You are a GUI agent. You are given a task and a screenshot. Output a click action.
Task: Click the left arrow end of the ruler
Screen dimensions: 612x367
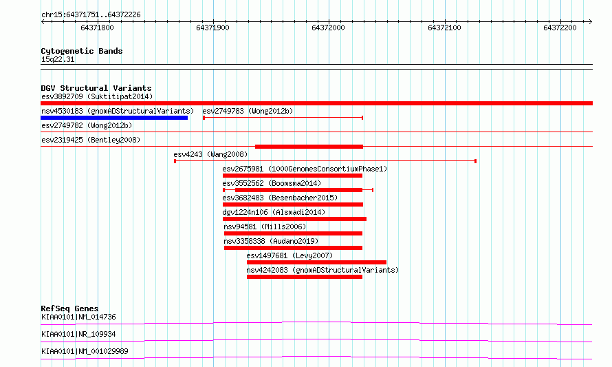tap(43, 21)
